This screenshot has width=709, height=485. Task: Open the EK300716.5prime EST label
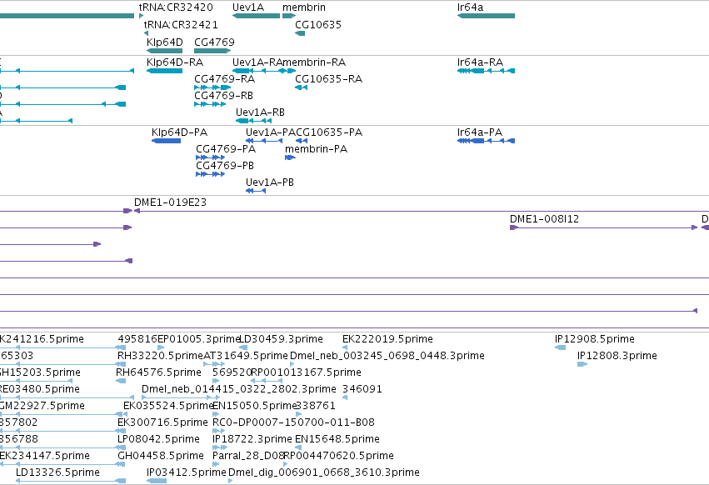pyautogui.click(x=162, y=422)
